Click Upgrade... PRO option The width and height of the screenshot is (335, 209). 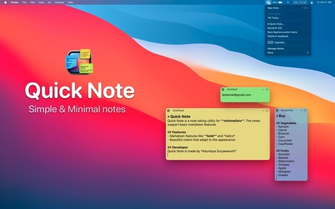coord(288,42)
